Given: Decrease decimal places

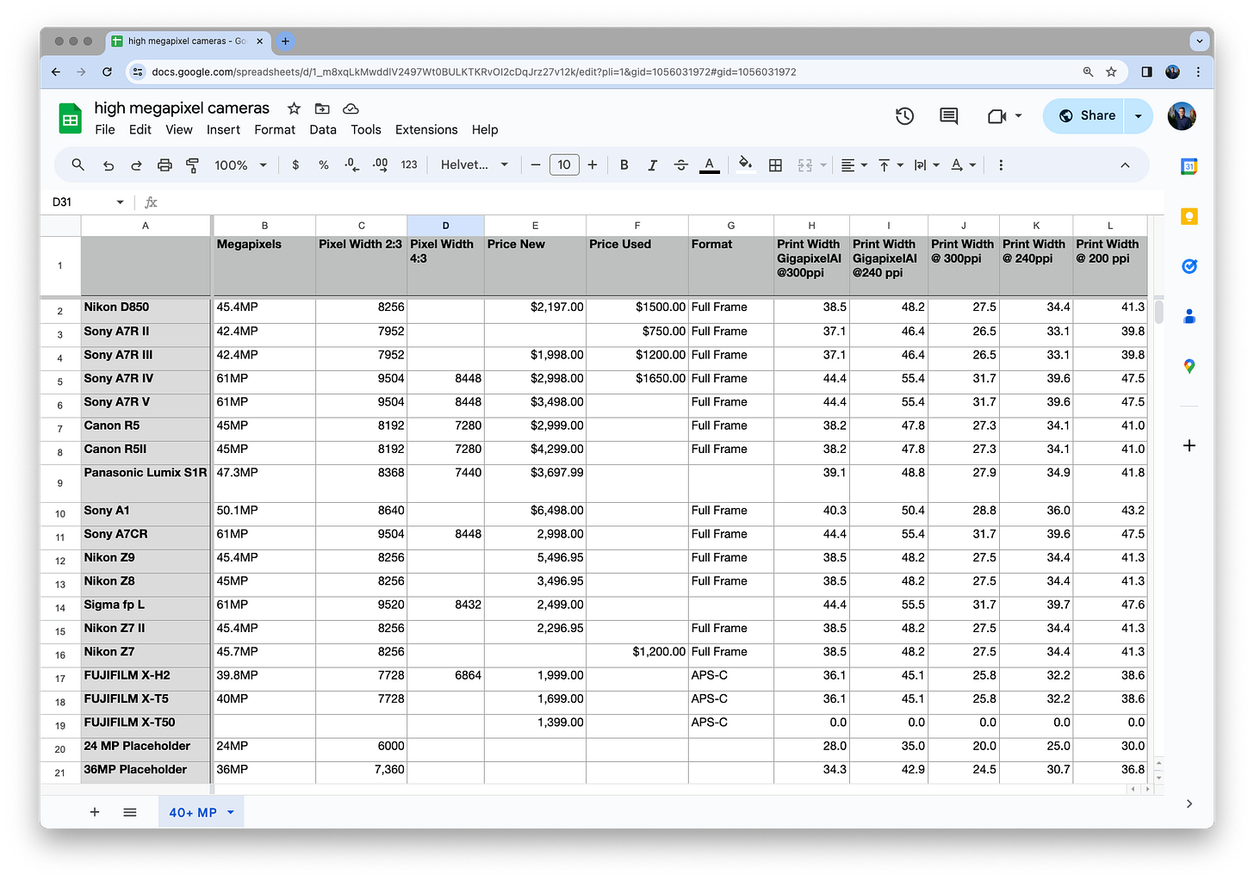Looking at the screenshot, I should [351, 164].
